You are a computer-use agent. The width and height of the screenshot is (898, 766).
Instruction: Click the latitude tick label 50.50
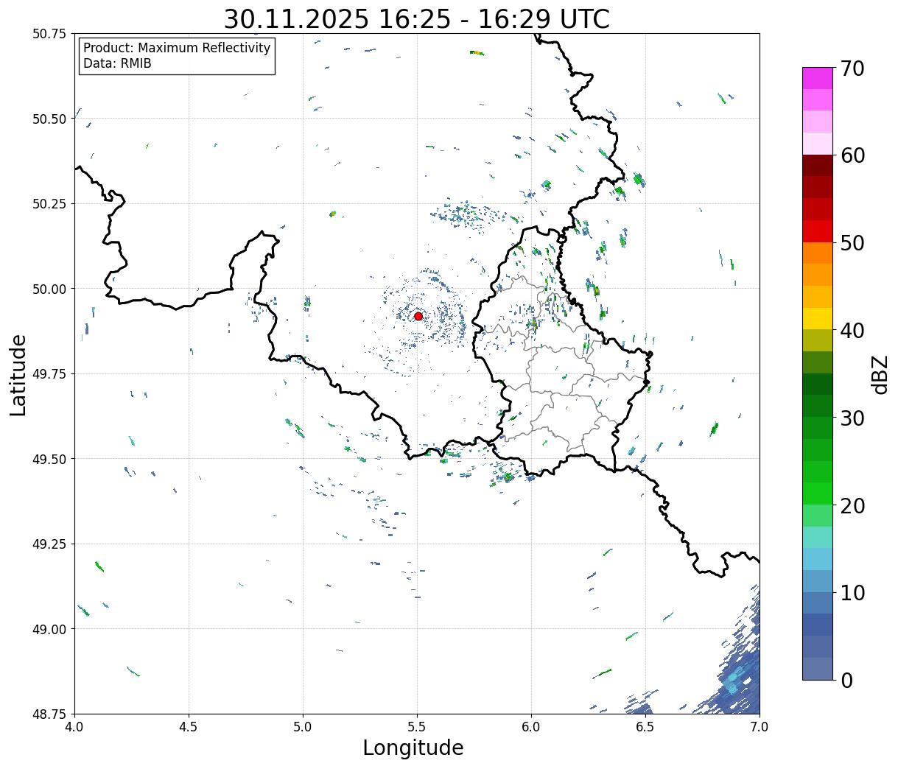click(x=49, y=119)
